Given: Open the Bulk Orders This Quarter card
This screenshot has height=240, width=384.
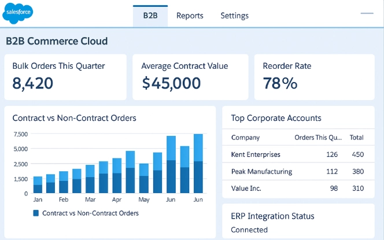Looking at the screenshot, I should click(x=65, y=77).
